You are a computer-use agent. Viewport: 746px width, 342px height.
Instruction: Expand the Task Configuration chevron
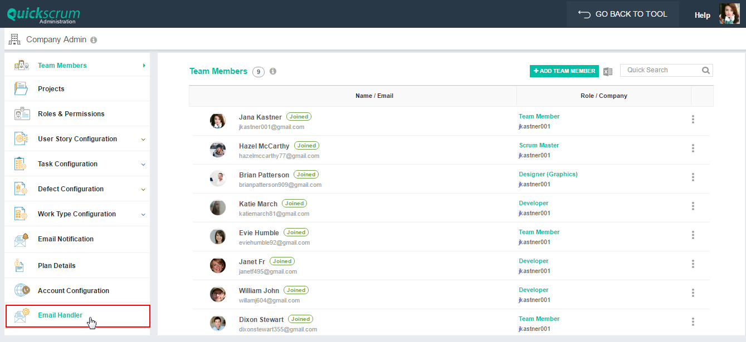coord(143,165)
